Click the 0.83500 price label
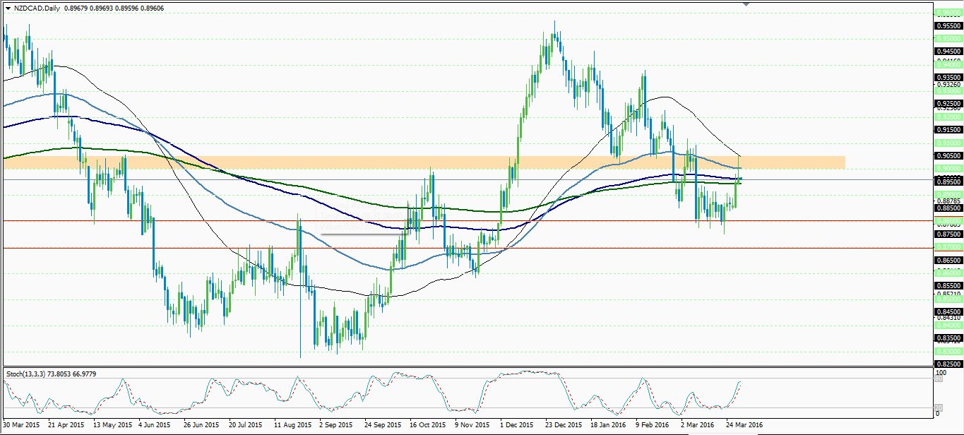 click(948, 338)
